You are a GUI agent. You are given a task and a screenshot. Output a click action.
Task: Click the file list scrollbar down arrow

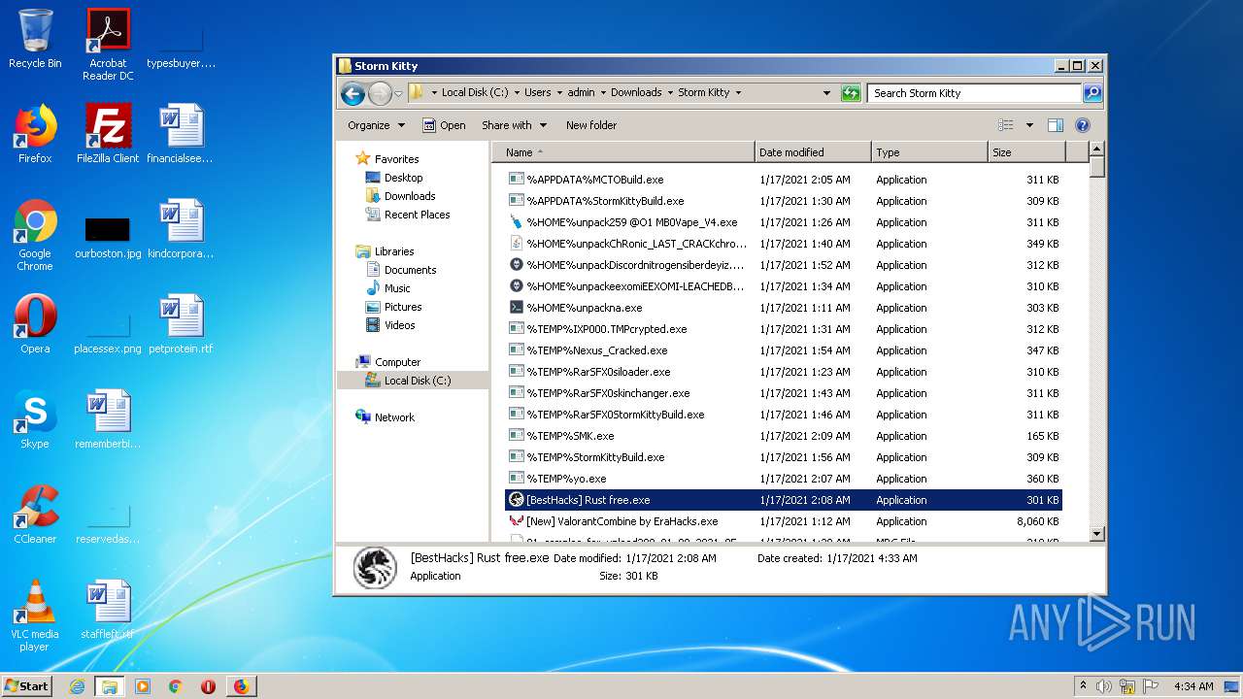(1097, 533)
